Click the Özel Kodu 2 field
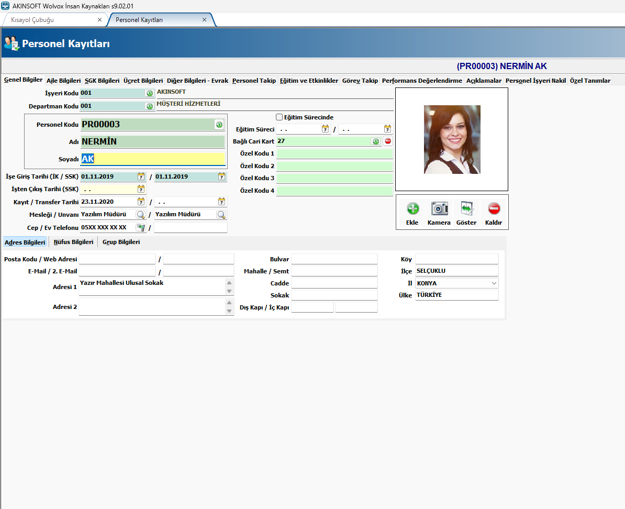This screenshot has height=509, width=625. (x=335, y=166)
